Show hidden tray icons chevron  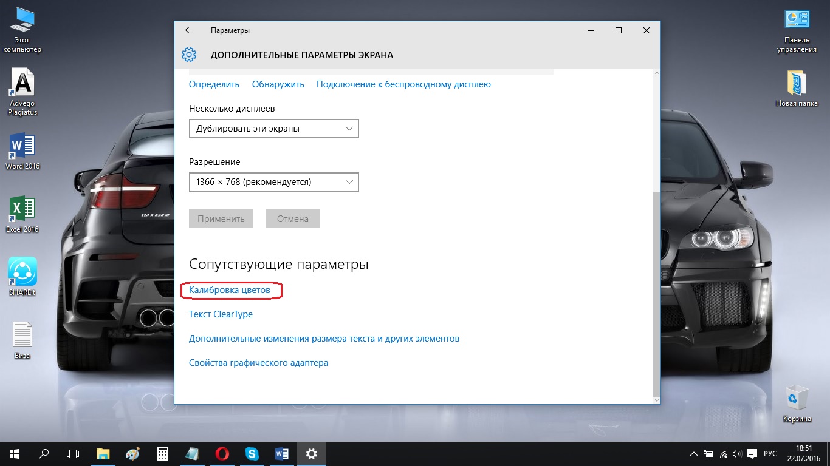[694, 454]
